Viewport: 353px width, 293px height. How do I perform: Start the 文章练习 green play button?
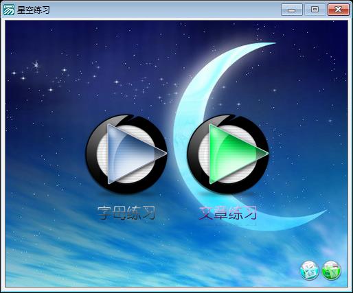pyautogui.click(x=228, y=154)
